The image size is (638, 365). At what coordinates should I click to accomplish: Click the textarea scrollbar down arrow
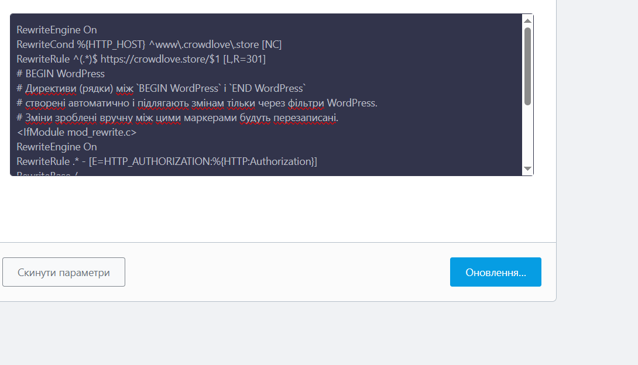pyautogui.click(x=527, y=168)
